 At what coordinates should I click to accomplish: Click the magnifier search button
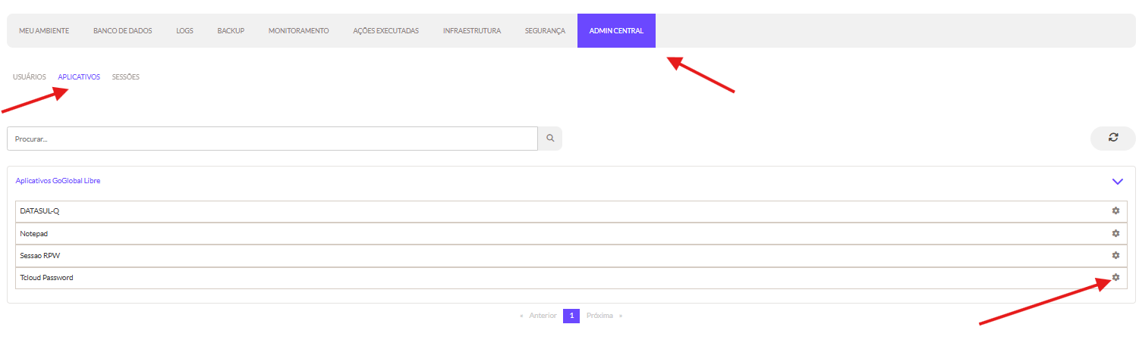coord(550,139)
